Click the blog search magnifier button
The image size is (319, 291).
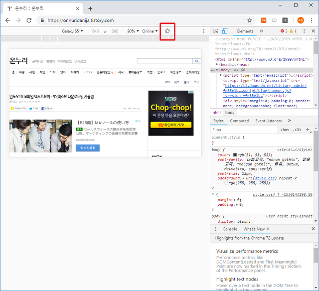point(197,61)
